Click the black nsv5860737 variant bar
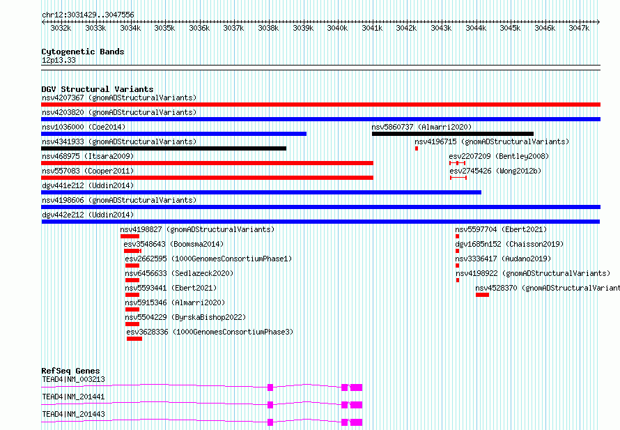Viewport: 620px width, 430px height. point(453,134)
